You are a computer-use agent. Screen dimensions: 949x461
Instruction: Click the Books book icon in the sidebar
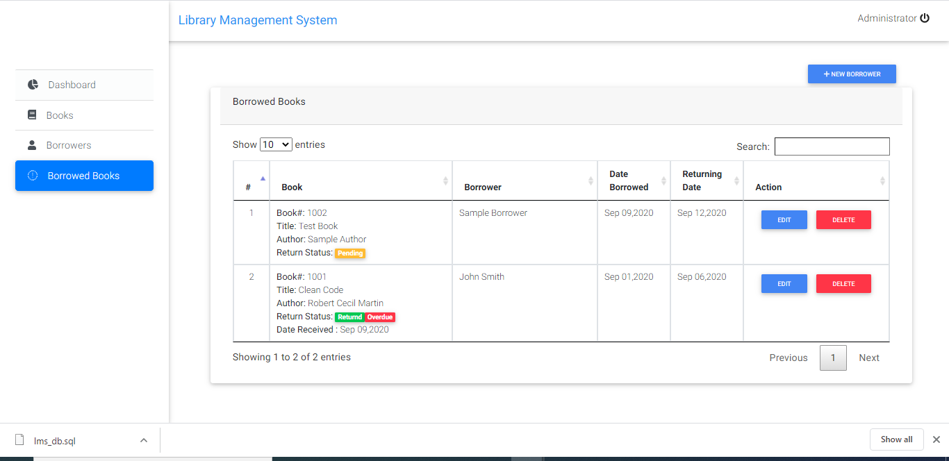pos(32,114)
